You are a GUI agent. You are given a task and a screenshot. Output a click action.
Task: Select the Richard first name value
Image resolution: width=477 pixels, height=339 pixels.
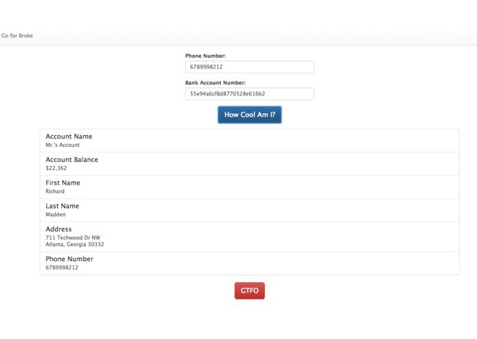point(55,191)
